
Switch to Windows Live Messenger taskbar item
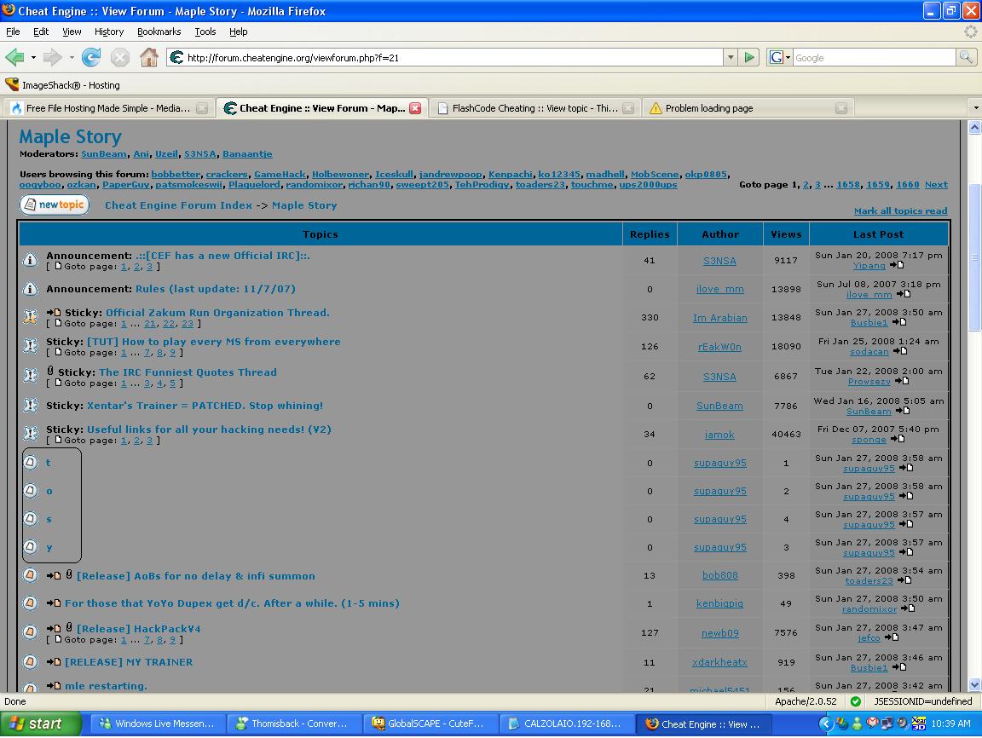[158, 724]
